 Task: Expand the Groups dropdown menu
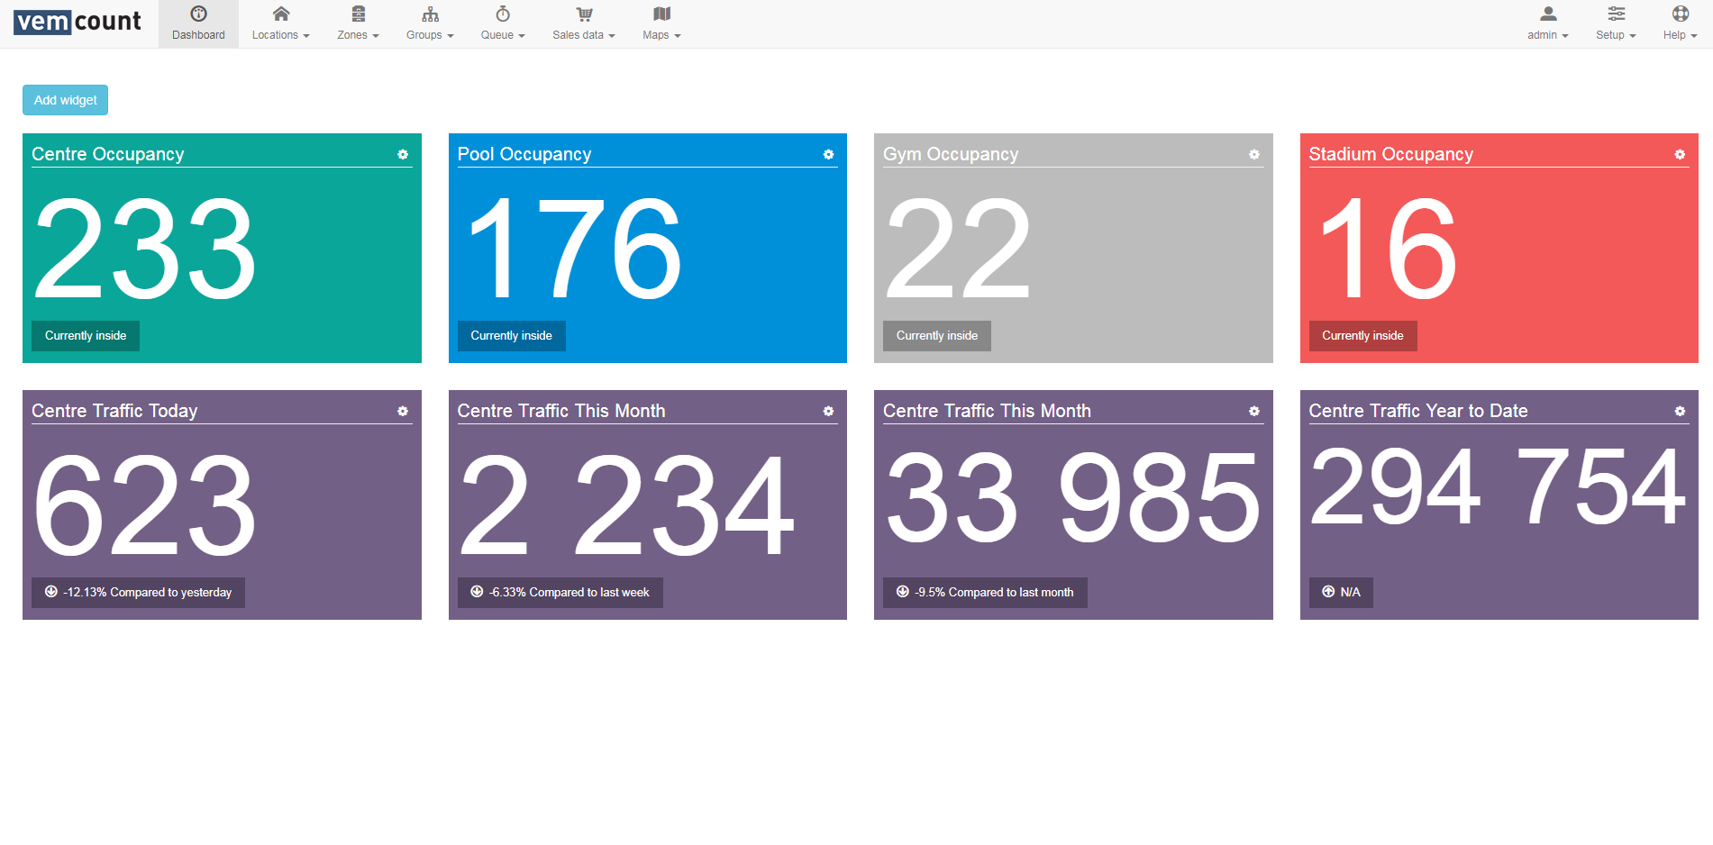(431, 35)
